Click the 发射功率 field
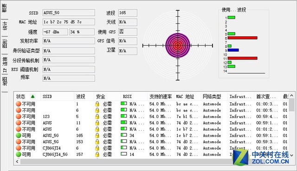 (69, 41)
